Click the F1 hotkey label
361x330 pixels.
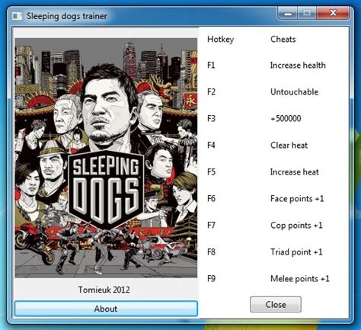211,66
